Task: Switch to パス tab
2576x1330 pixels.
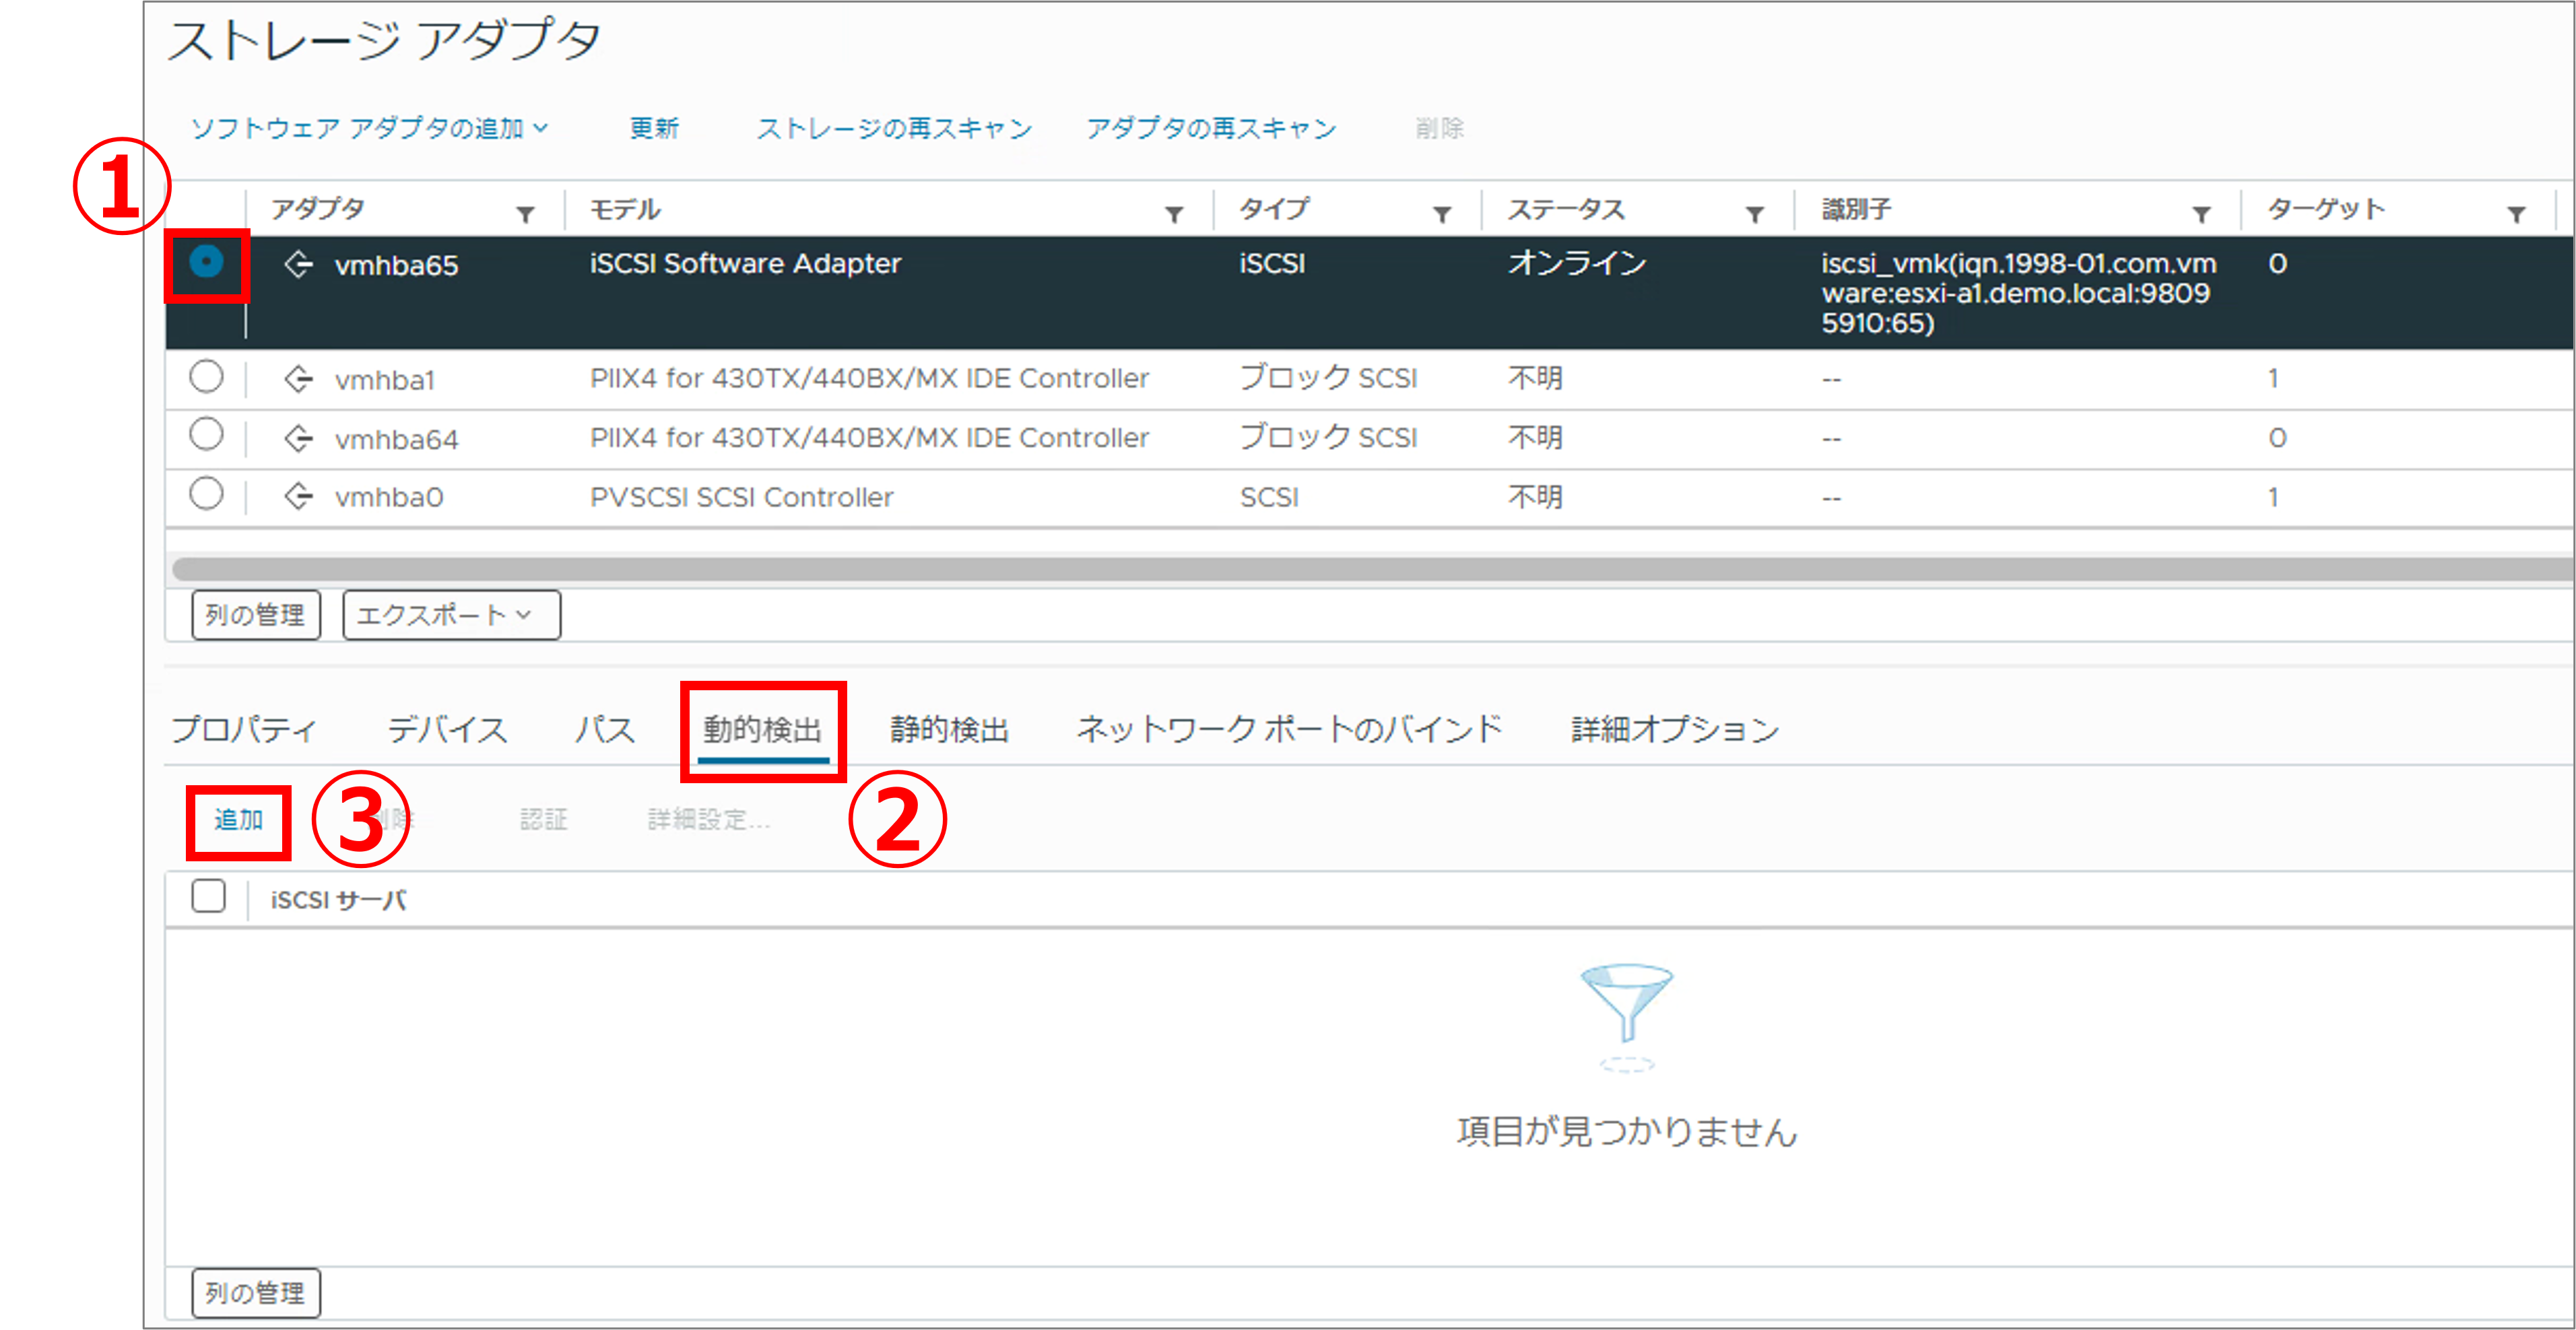Action: [605, 729]
